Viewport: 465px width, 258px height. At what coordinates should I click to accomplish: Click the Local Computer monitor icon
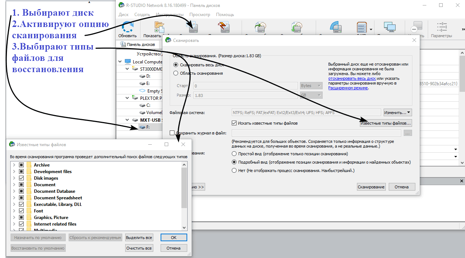(128, 62)
